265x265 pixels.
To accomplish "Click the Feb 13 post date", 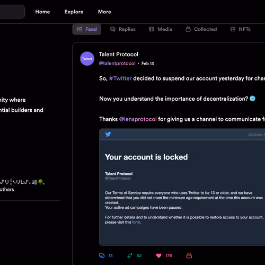I will click(147, 64).
